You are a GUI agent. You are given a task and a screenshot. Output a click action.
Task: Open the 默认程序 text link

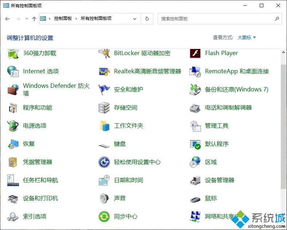pos(217,144)
